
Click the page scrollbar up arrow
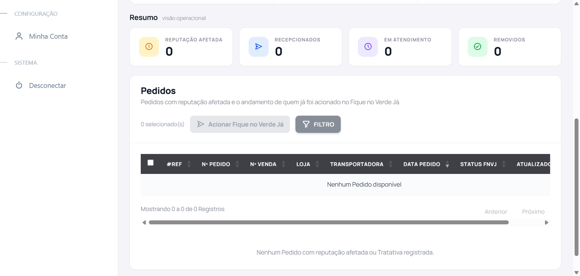coord(576,4)
